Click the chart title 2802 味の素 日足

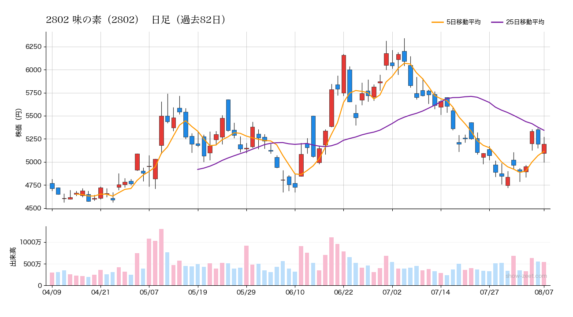[x=137, y=20]
